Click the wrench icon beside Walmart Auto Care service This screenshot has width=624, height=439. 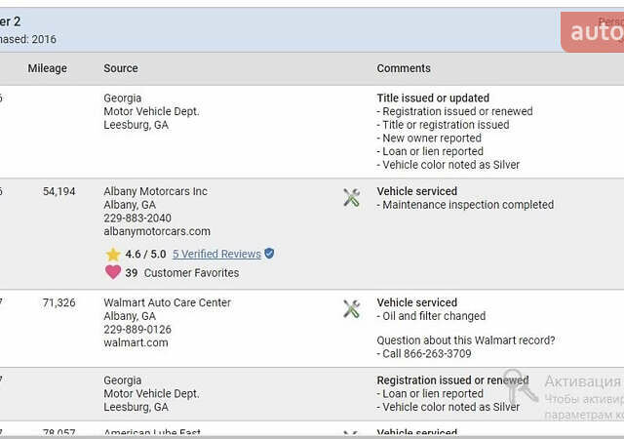pyautogui.click(x=351, y=309)
